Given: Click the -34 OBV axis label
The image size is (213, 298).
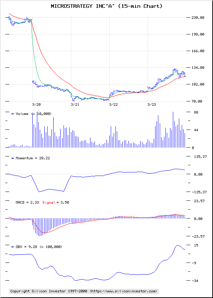Looking at the screenshot, I should (195, 281).
